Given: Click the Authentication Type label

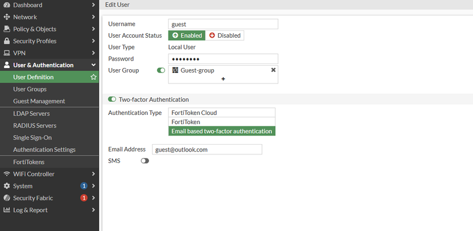Looking at the screenshot, I should click(x=135, y=113).
